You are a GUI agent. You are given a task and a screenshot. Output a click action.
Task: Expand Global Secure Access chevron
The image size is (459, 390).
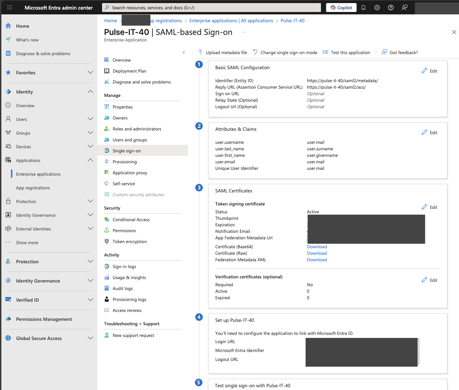(90, 338)
